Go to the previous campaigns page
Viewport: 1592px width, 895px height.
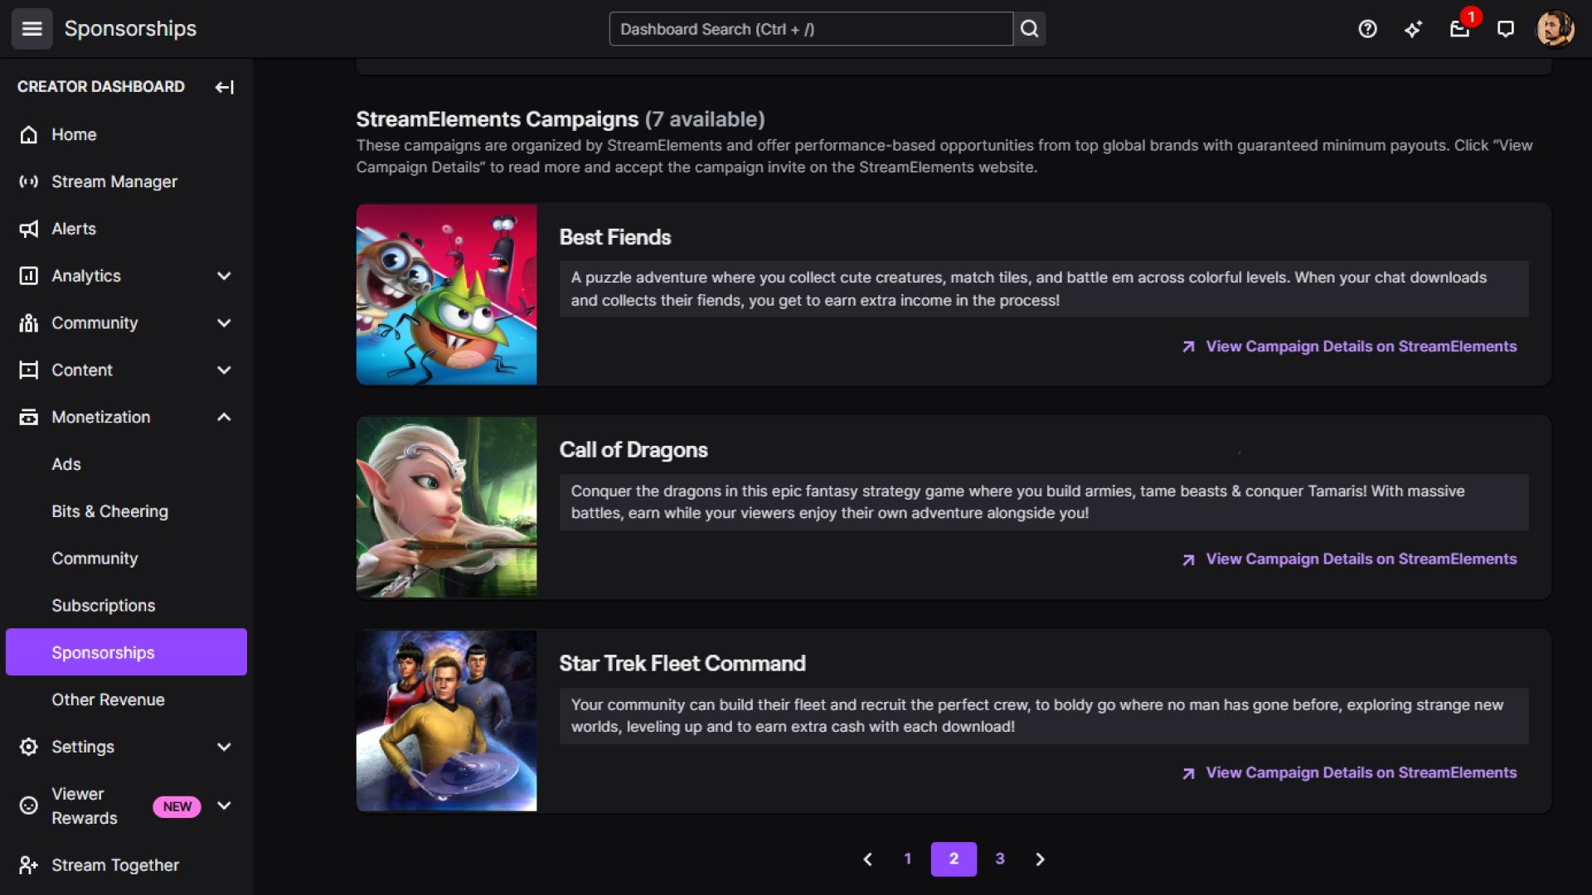click(867, 859)
